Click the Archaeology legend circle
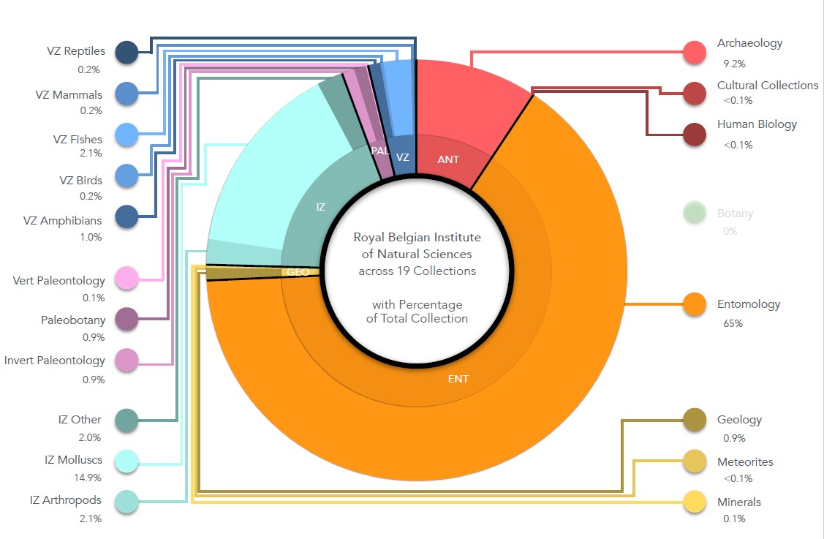 [693, 52]
